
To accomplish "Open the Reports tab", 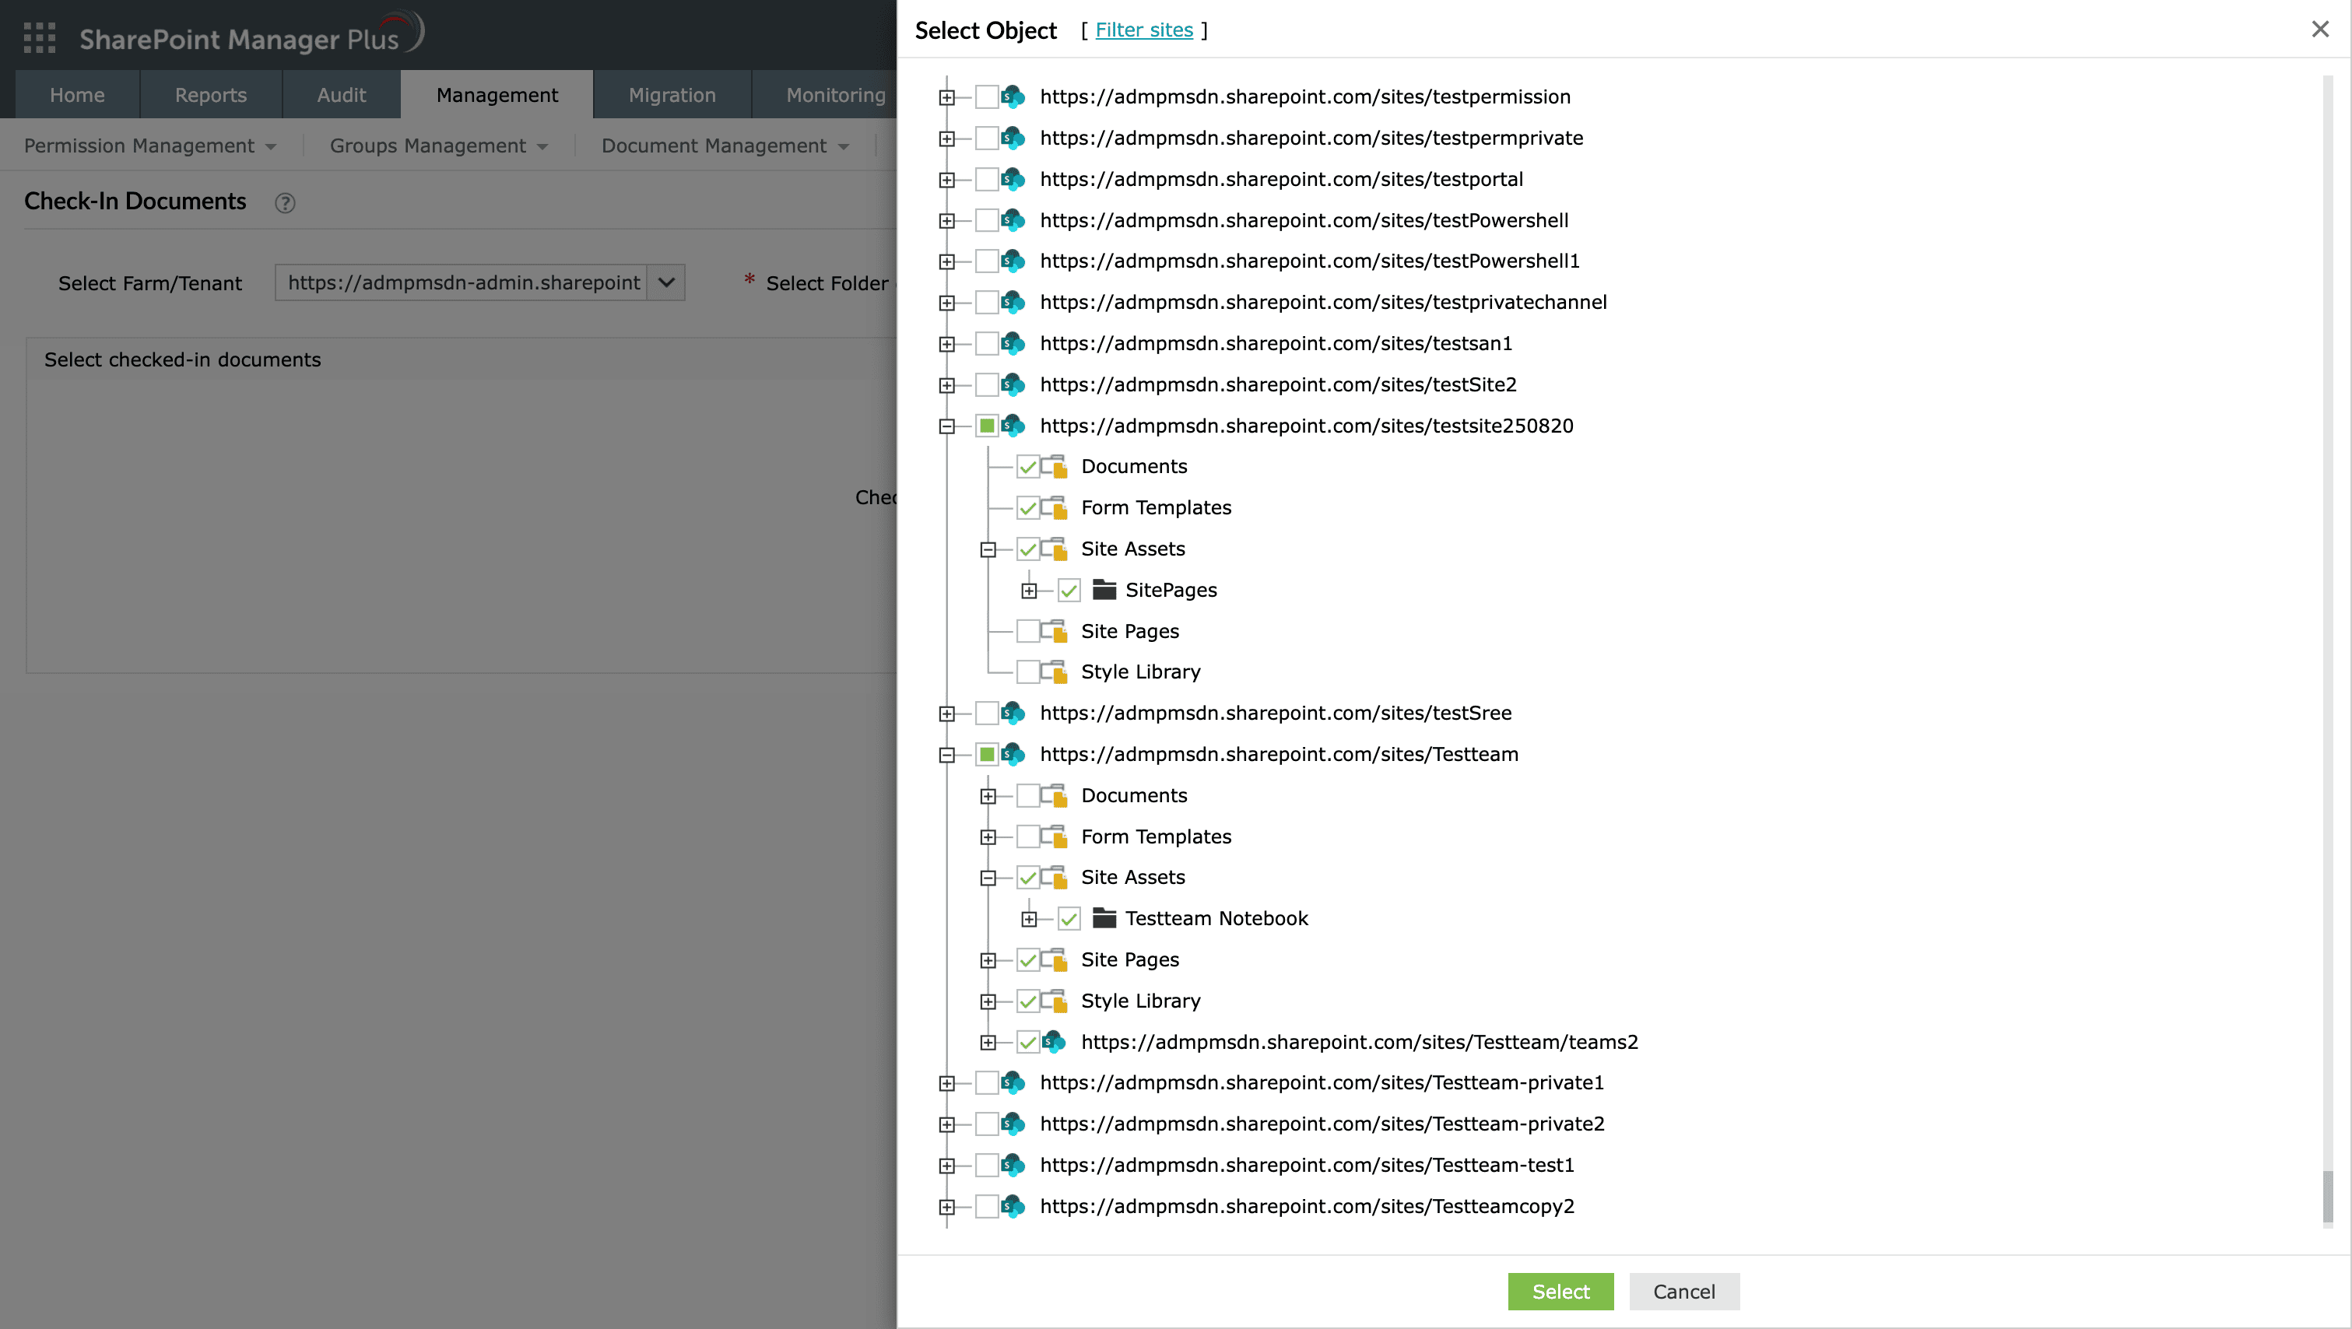I will (211, 95).
